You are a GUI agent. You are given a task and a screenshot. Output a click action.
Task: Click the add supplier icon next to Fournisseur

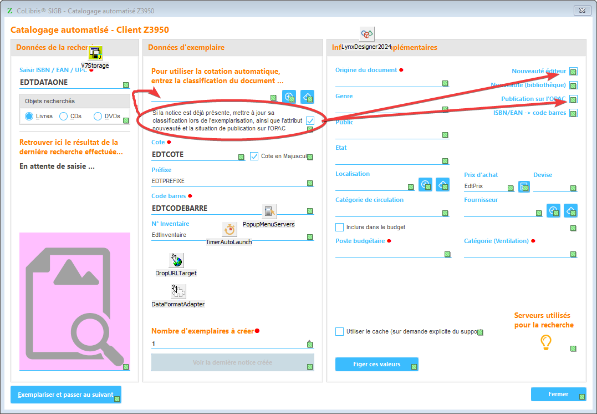[x=553, y=211]
